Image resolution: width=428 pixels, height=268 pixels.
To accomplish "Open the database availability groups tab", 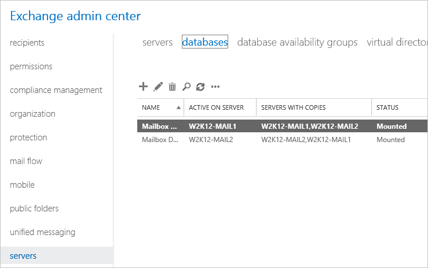I will 297,42.
